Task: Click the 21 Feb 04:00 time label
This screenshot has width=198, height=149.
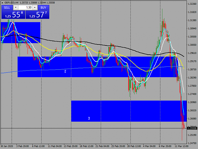Action: 102,146
